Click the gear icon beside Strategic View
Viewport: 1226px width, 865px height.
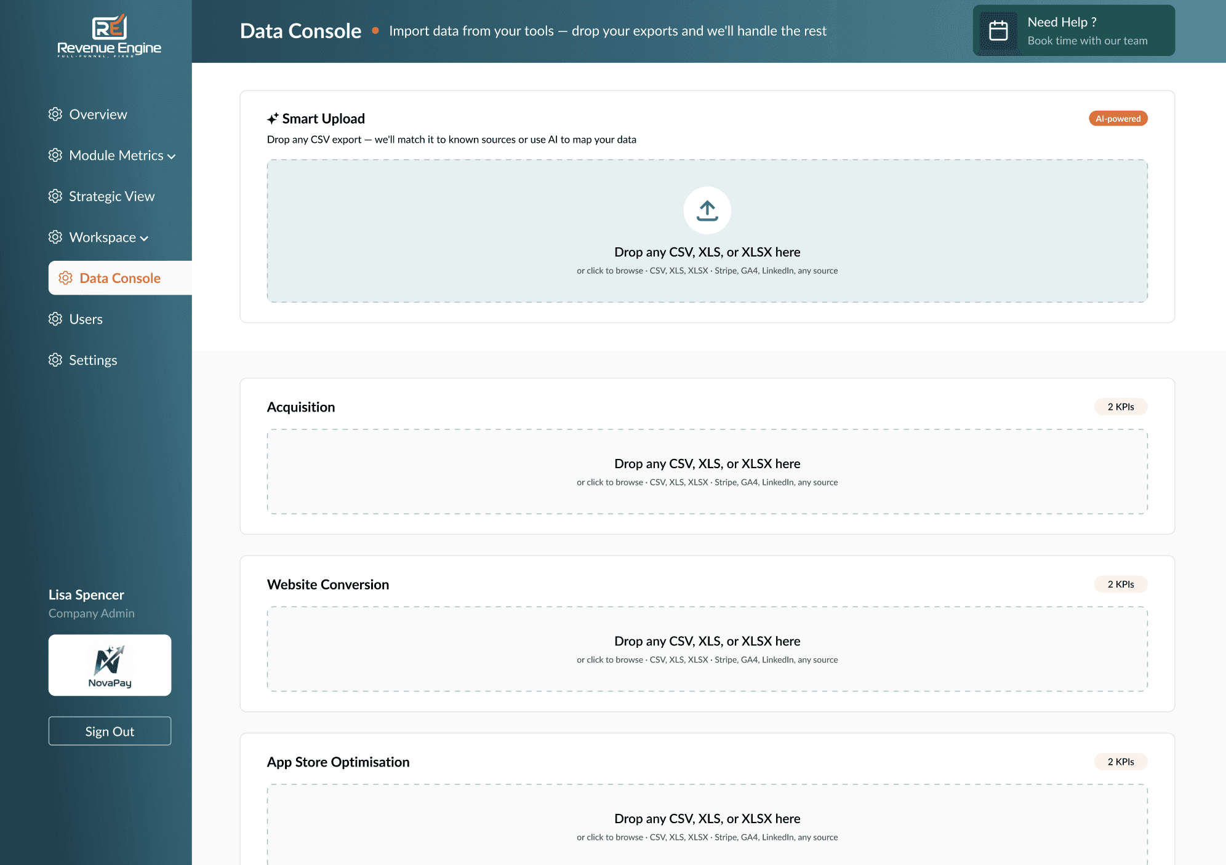tap(55, 196)
